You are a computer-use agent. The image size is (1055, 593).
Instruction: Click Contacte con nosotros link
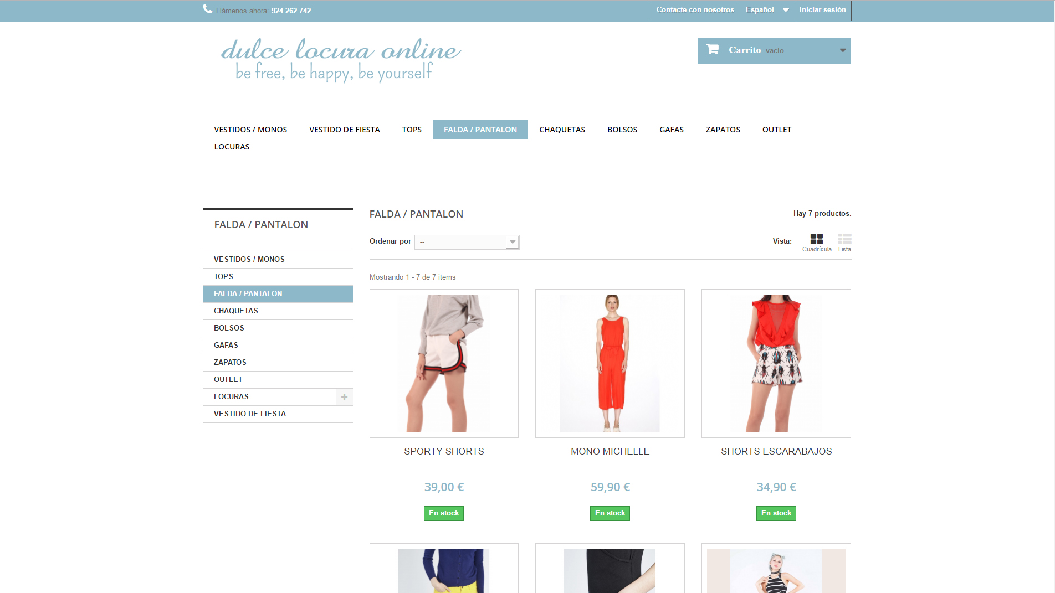coord(695,10)
